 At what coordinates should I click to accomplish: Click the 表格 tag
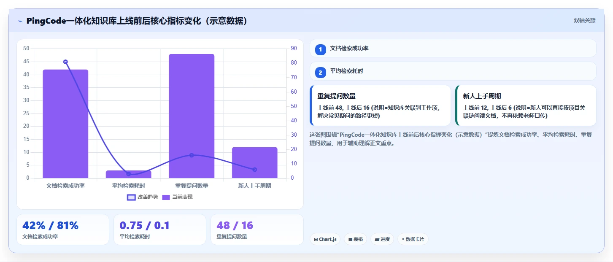coord(355,239)
